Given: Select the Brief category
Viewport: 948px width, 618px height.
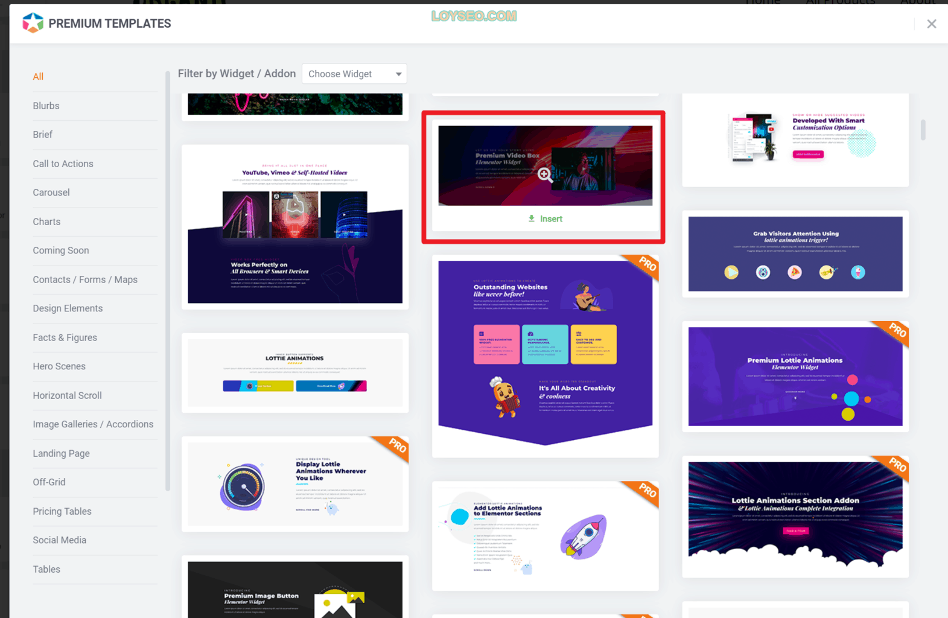Looking at the screenshot, I should coord(42,135).
